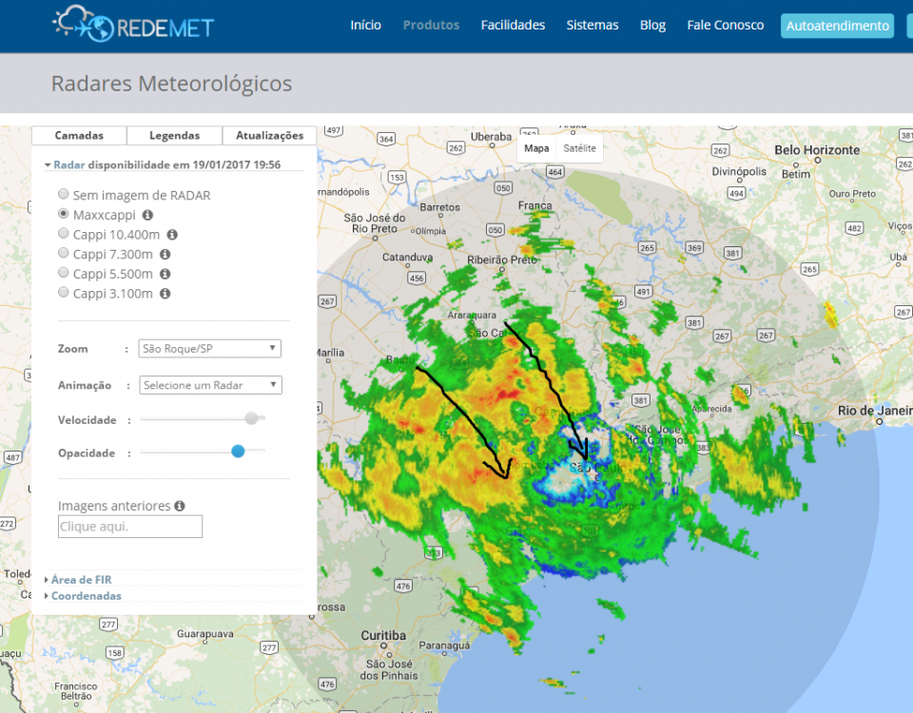The height and width of the screenshot is (713, 913).
Task: Switch to the Atualizações tab
Action: (269, 136)
